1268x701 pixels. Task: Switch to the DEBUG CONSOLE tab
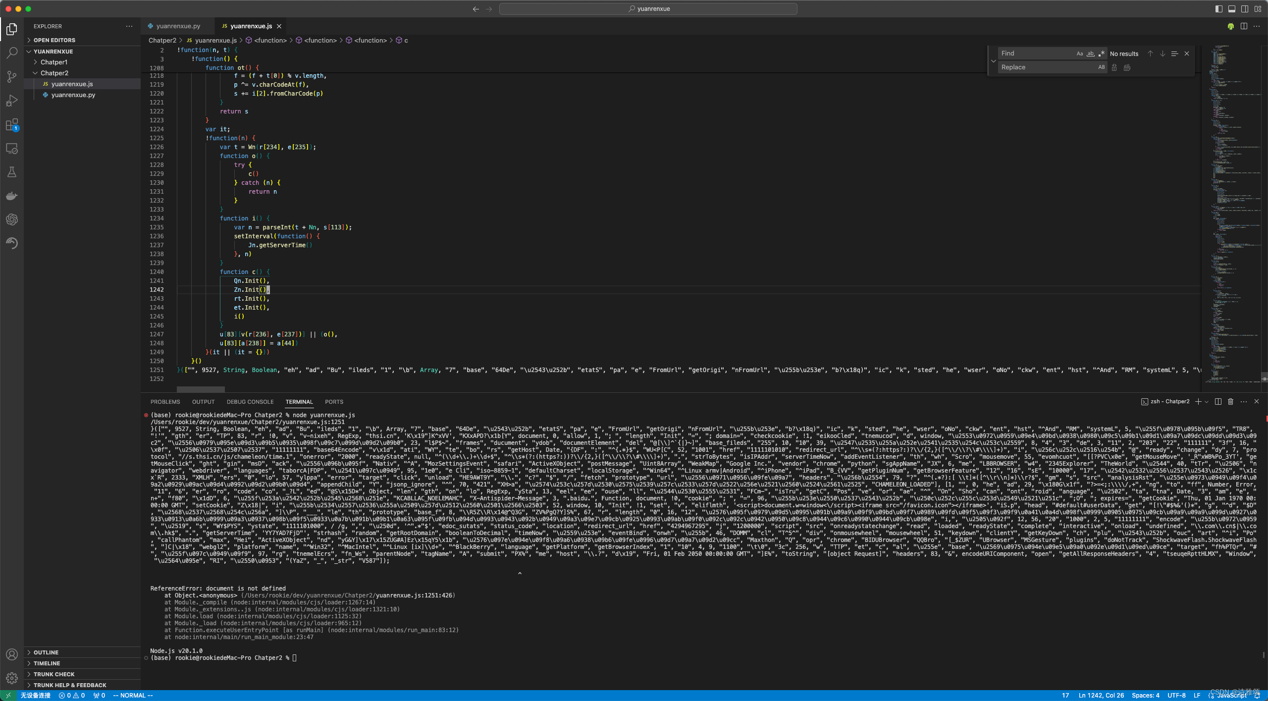coord(250,402)
